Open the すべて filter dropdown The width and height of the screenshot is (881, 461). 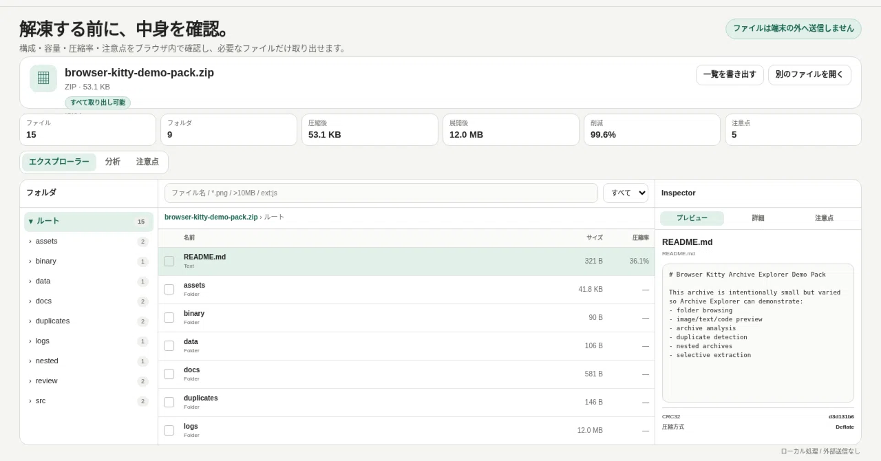pyautogui.click(x=626, y=193)
